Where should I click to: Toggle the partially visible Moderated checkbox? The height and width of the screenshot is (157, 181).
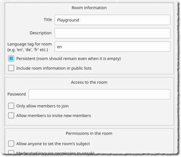[11, 152]
